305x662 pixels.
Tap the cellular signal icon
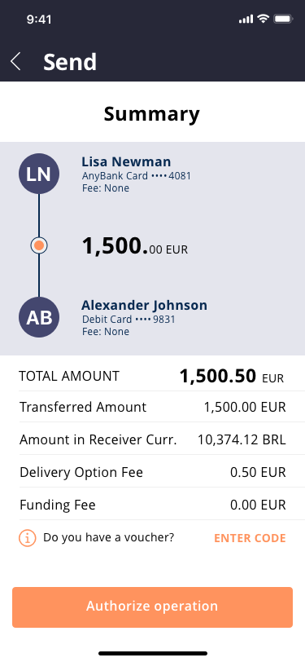[246, 19]
